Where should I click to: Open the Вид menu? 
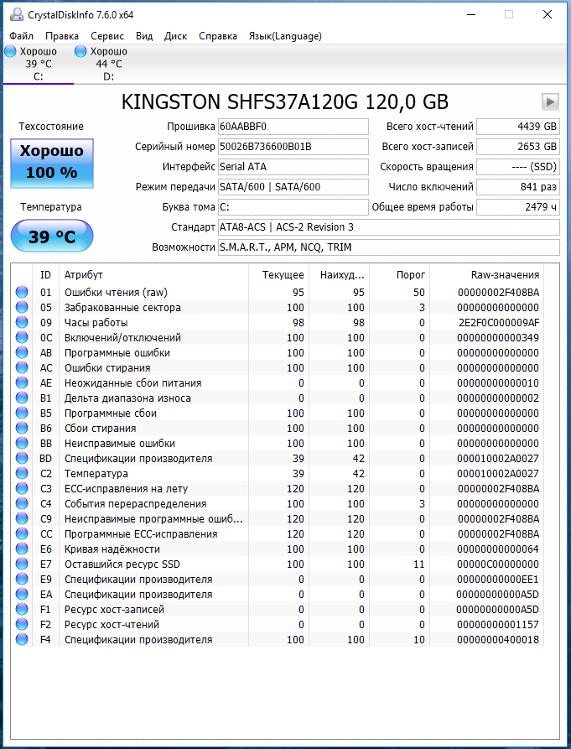click(x=144, y=36)
